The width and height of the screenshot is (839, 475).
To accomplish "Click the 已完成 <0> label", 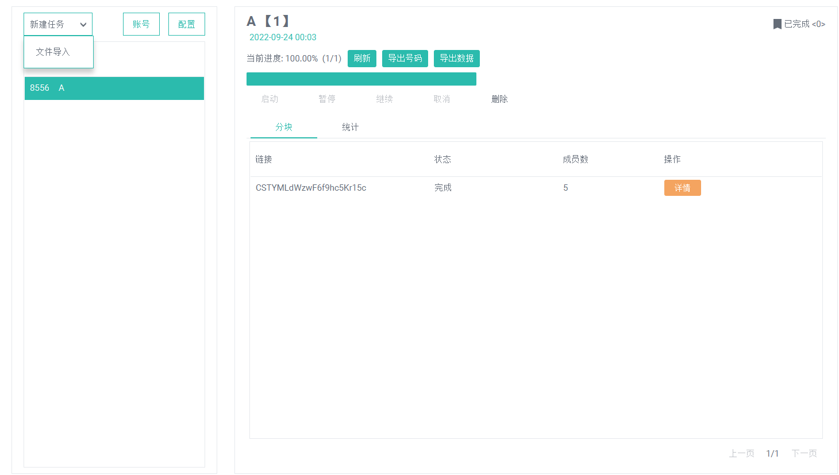I will [x=805, y=24].
